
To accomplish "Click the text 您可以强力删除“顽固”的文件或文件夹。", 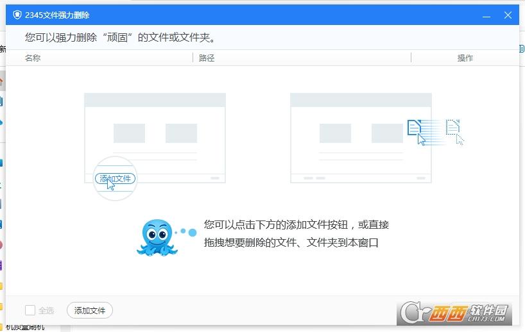I will point(120,37).
